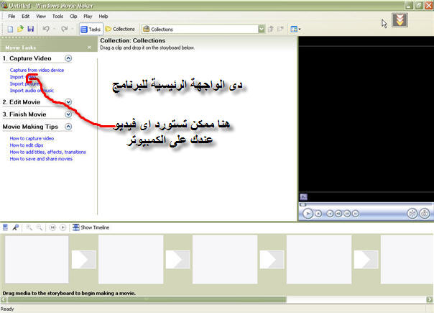Click the Save Project disk icon

point(31,29)
